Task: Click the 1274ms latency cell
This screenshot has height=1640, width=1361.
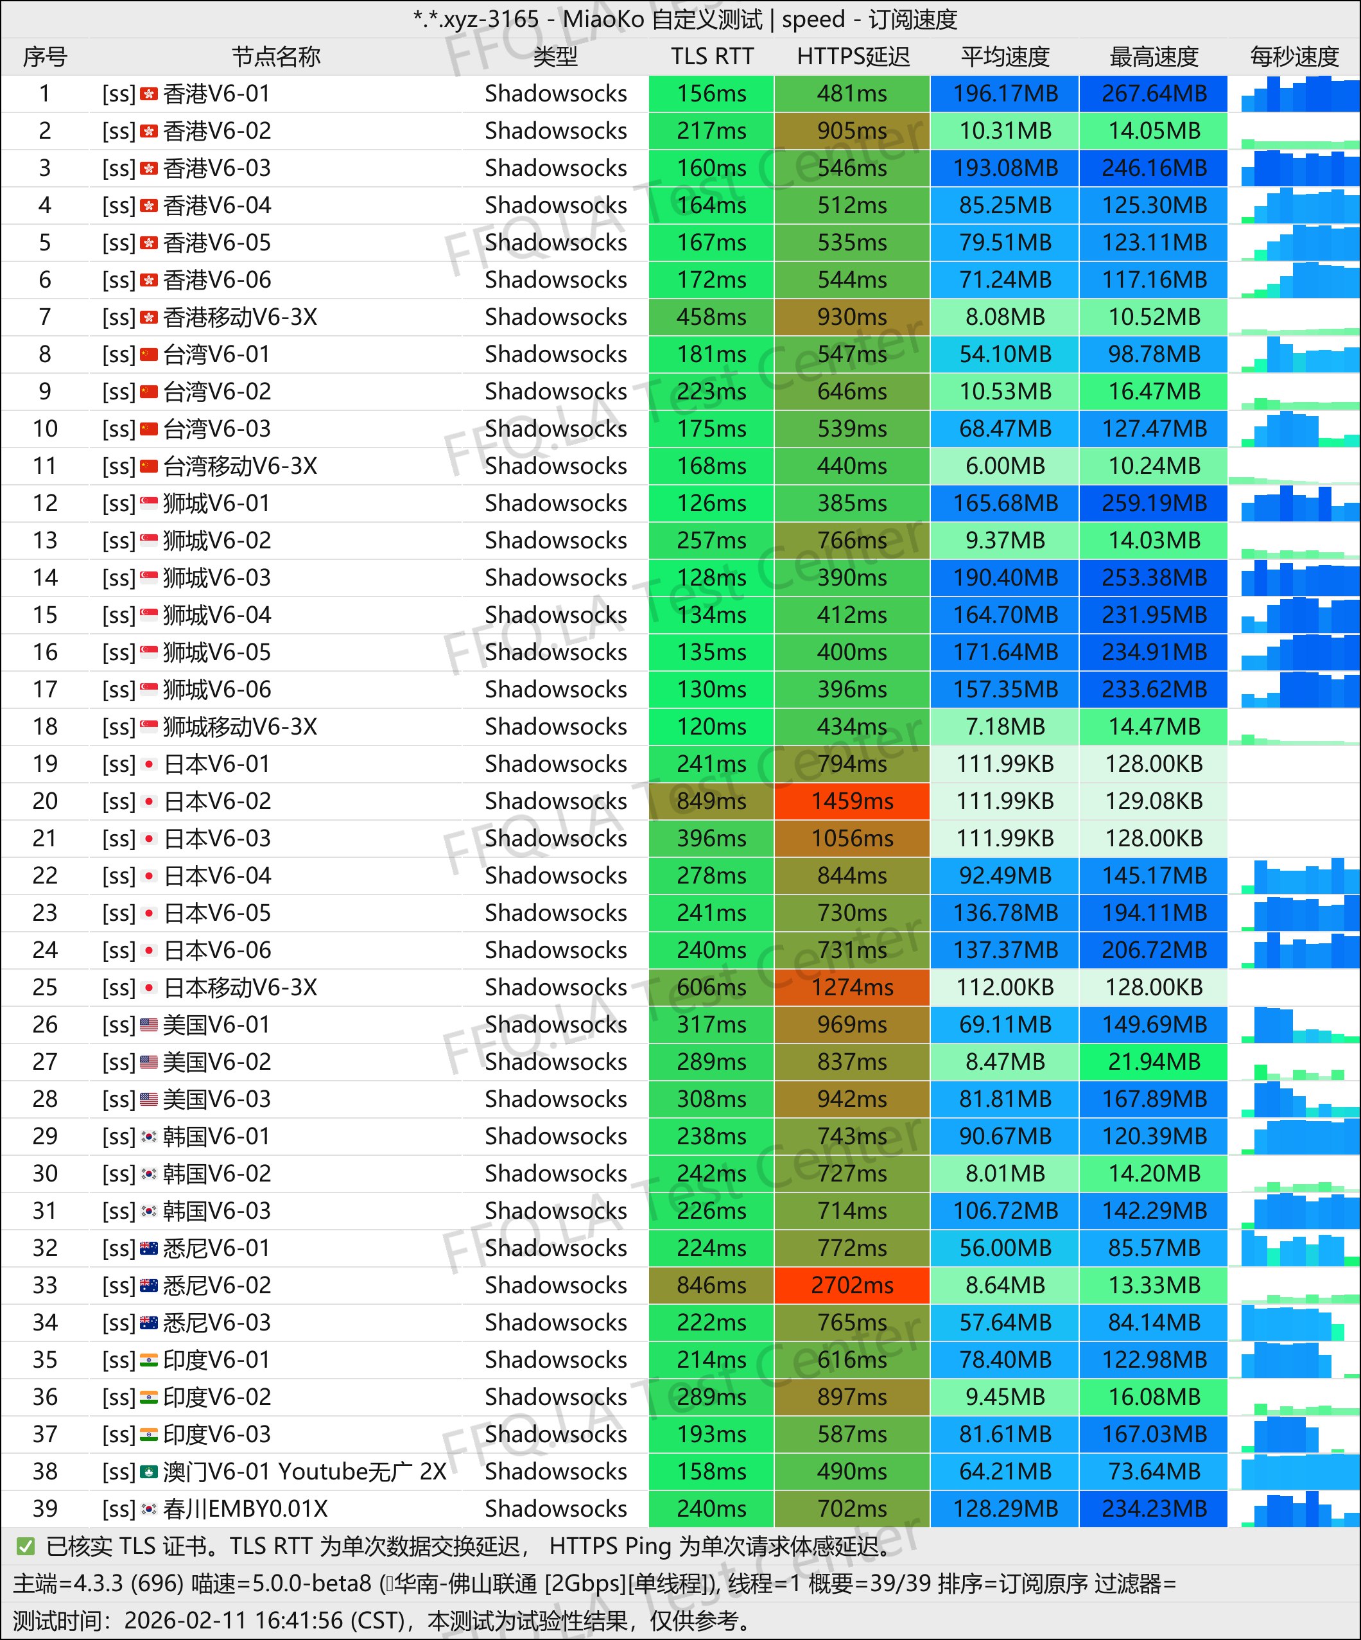Action: tap(852, 988)
